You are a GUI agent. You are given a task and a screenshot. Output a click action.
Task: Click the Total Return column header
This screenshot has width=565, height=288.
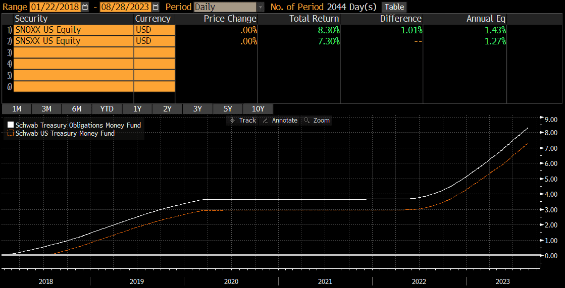pos(315,19)
